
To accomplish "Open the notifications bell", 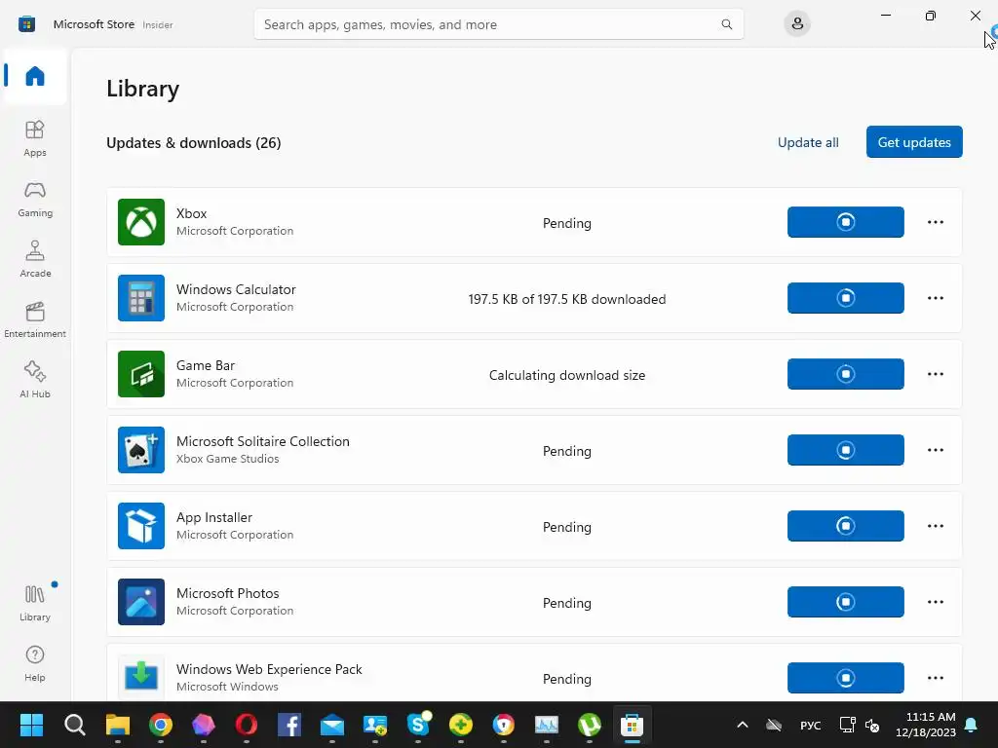I will pyautogui.click(x=972, y=725).
